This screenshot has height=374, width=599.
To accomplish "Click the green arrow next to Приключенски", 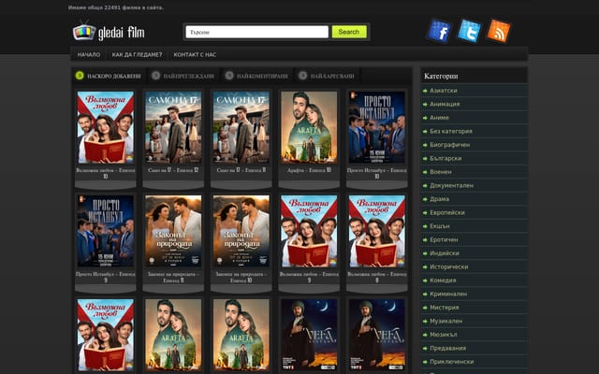I will click(425, 362).
